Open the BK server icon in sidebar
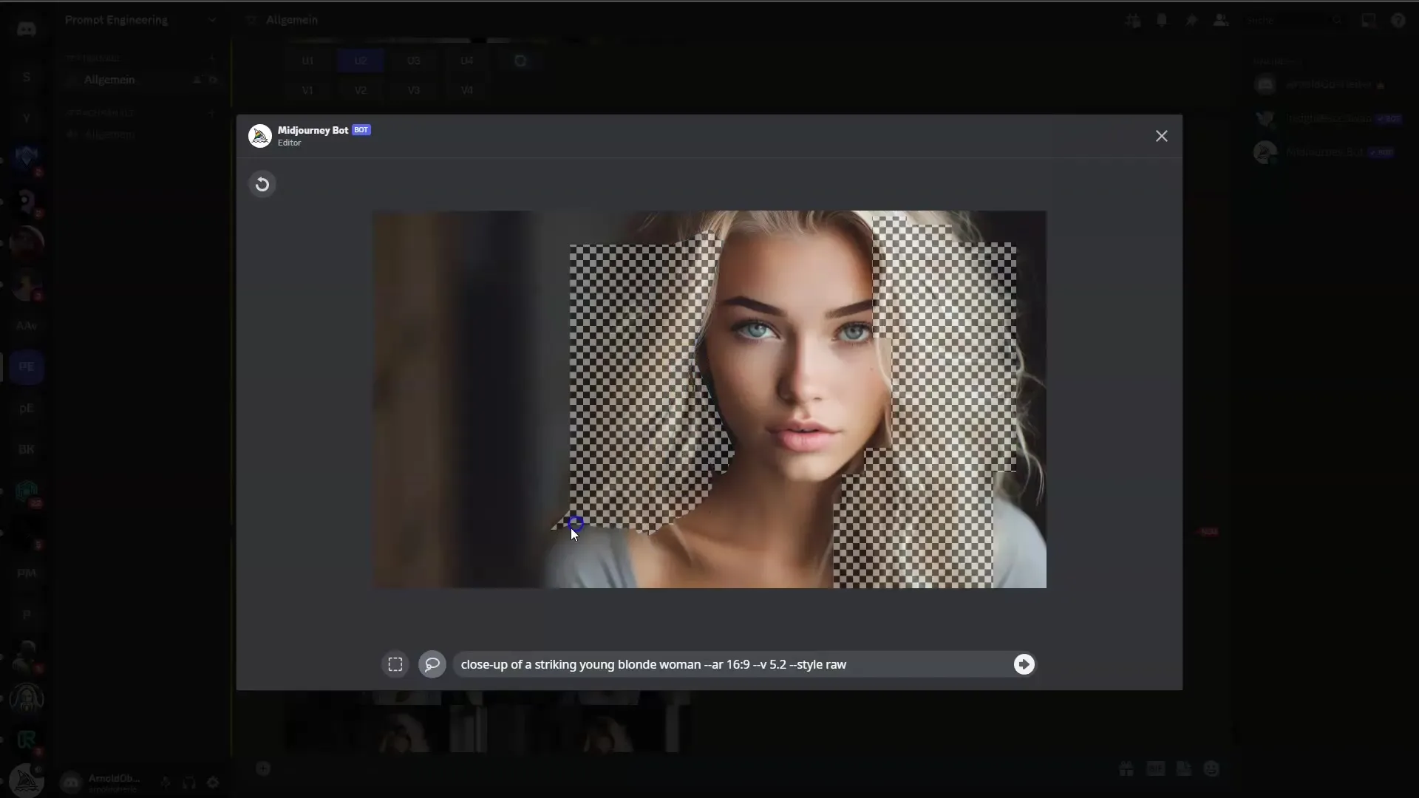This screenshot has height=798, width=1419. [x=27, y=449]
